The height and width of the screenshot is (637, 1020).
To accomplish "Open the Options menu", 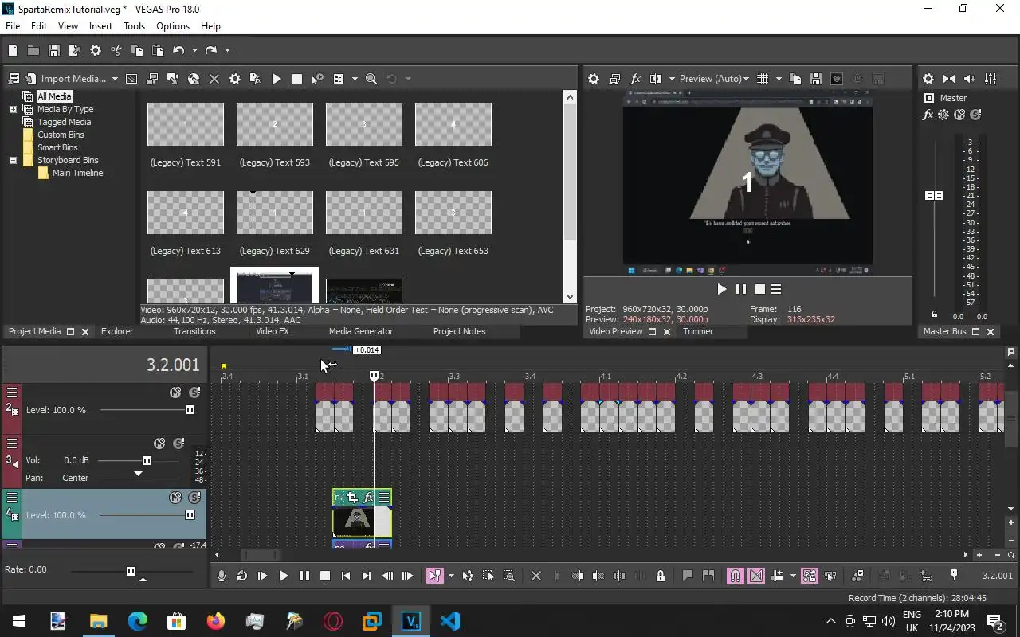I will pyautogui.click(x=173, y=26).
